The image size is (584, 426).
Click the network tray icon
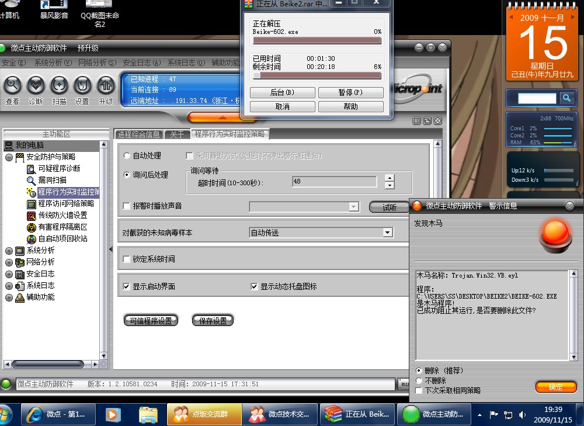508,414
